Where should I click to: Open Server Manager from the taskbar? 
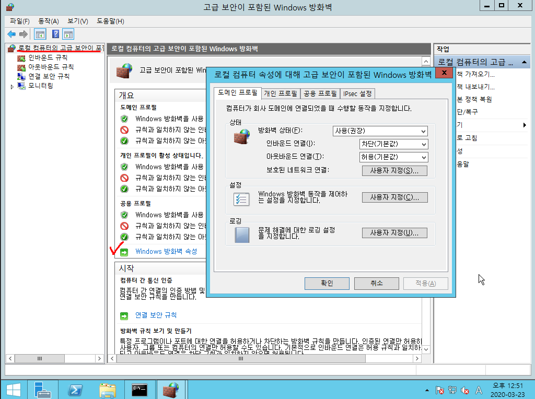click(43, 390)
